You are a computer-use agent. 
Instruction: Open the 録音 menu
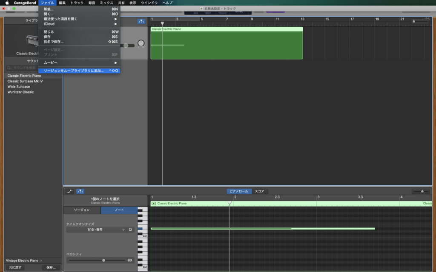tap(92, 3)
